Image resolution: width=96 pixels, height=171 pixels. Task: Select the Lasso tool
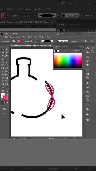(7, 52)
